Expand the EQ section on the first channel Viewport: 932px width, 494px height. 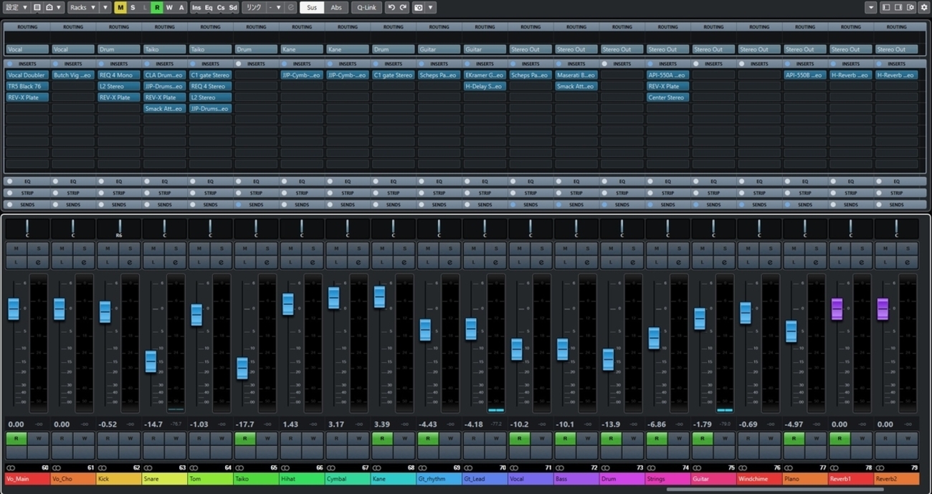(27, 182)
